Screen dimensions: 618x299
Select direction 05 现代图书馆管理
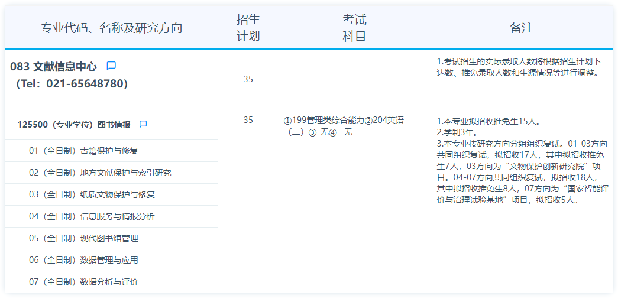click(83, 238)
